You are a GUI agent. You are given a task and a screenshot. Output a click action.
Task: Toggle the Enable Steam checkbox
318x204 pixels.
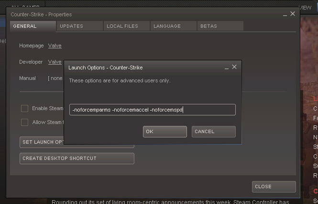(x=24, y=109)
